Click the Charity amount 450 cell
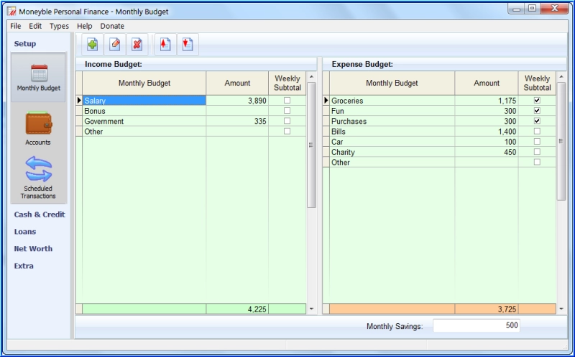 click(x=487, y=152)
